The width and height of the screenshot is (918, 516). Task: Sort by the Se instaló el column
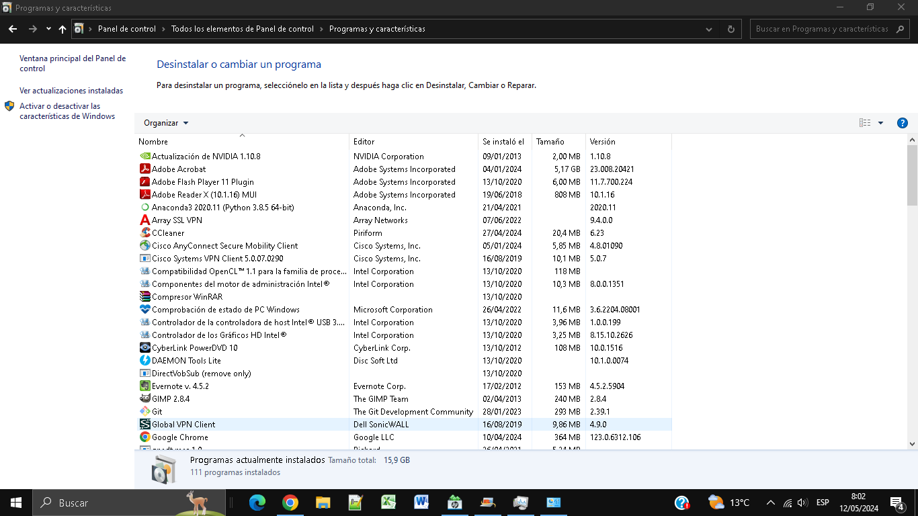503,142
